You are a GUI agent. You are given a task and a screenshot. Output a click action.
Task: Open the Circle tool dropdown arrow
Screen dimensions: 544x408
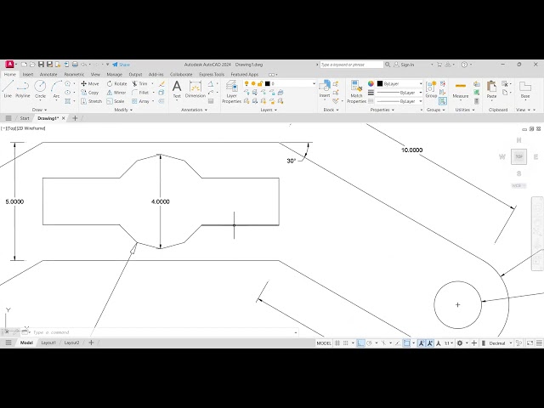40,100
